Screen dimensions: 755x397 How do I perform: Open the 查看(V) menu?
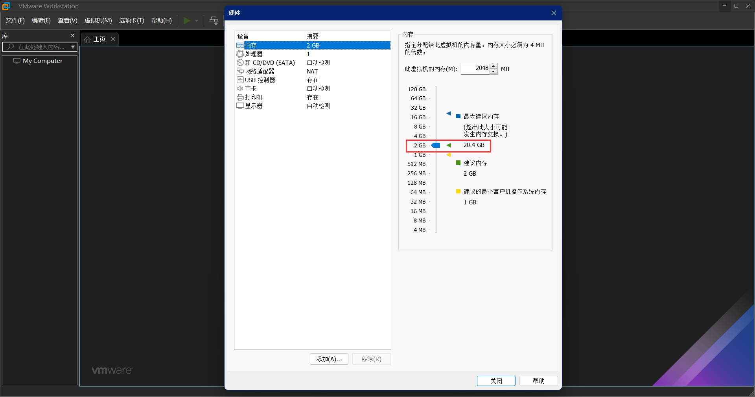tap(67, 20)
